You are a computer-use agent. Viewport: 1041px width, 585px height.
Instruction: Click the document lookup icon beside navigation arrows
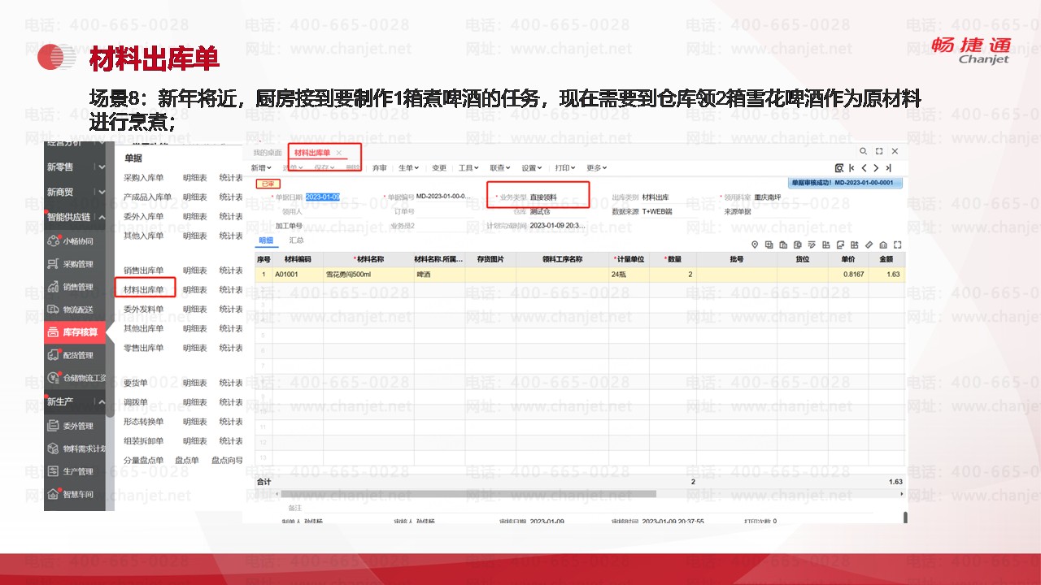pos(838,168)
